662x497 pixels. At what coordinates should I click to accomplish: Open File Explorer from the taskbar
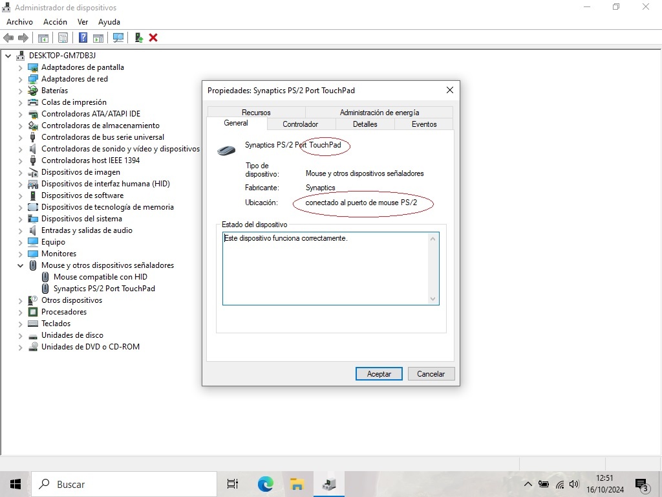click(297, 484)
